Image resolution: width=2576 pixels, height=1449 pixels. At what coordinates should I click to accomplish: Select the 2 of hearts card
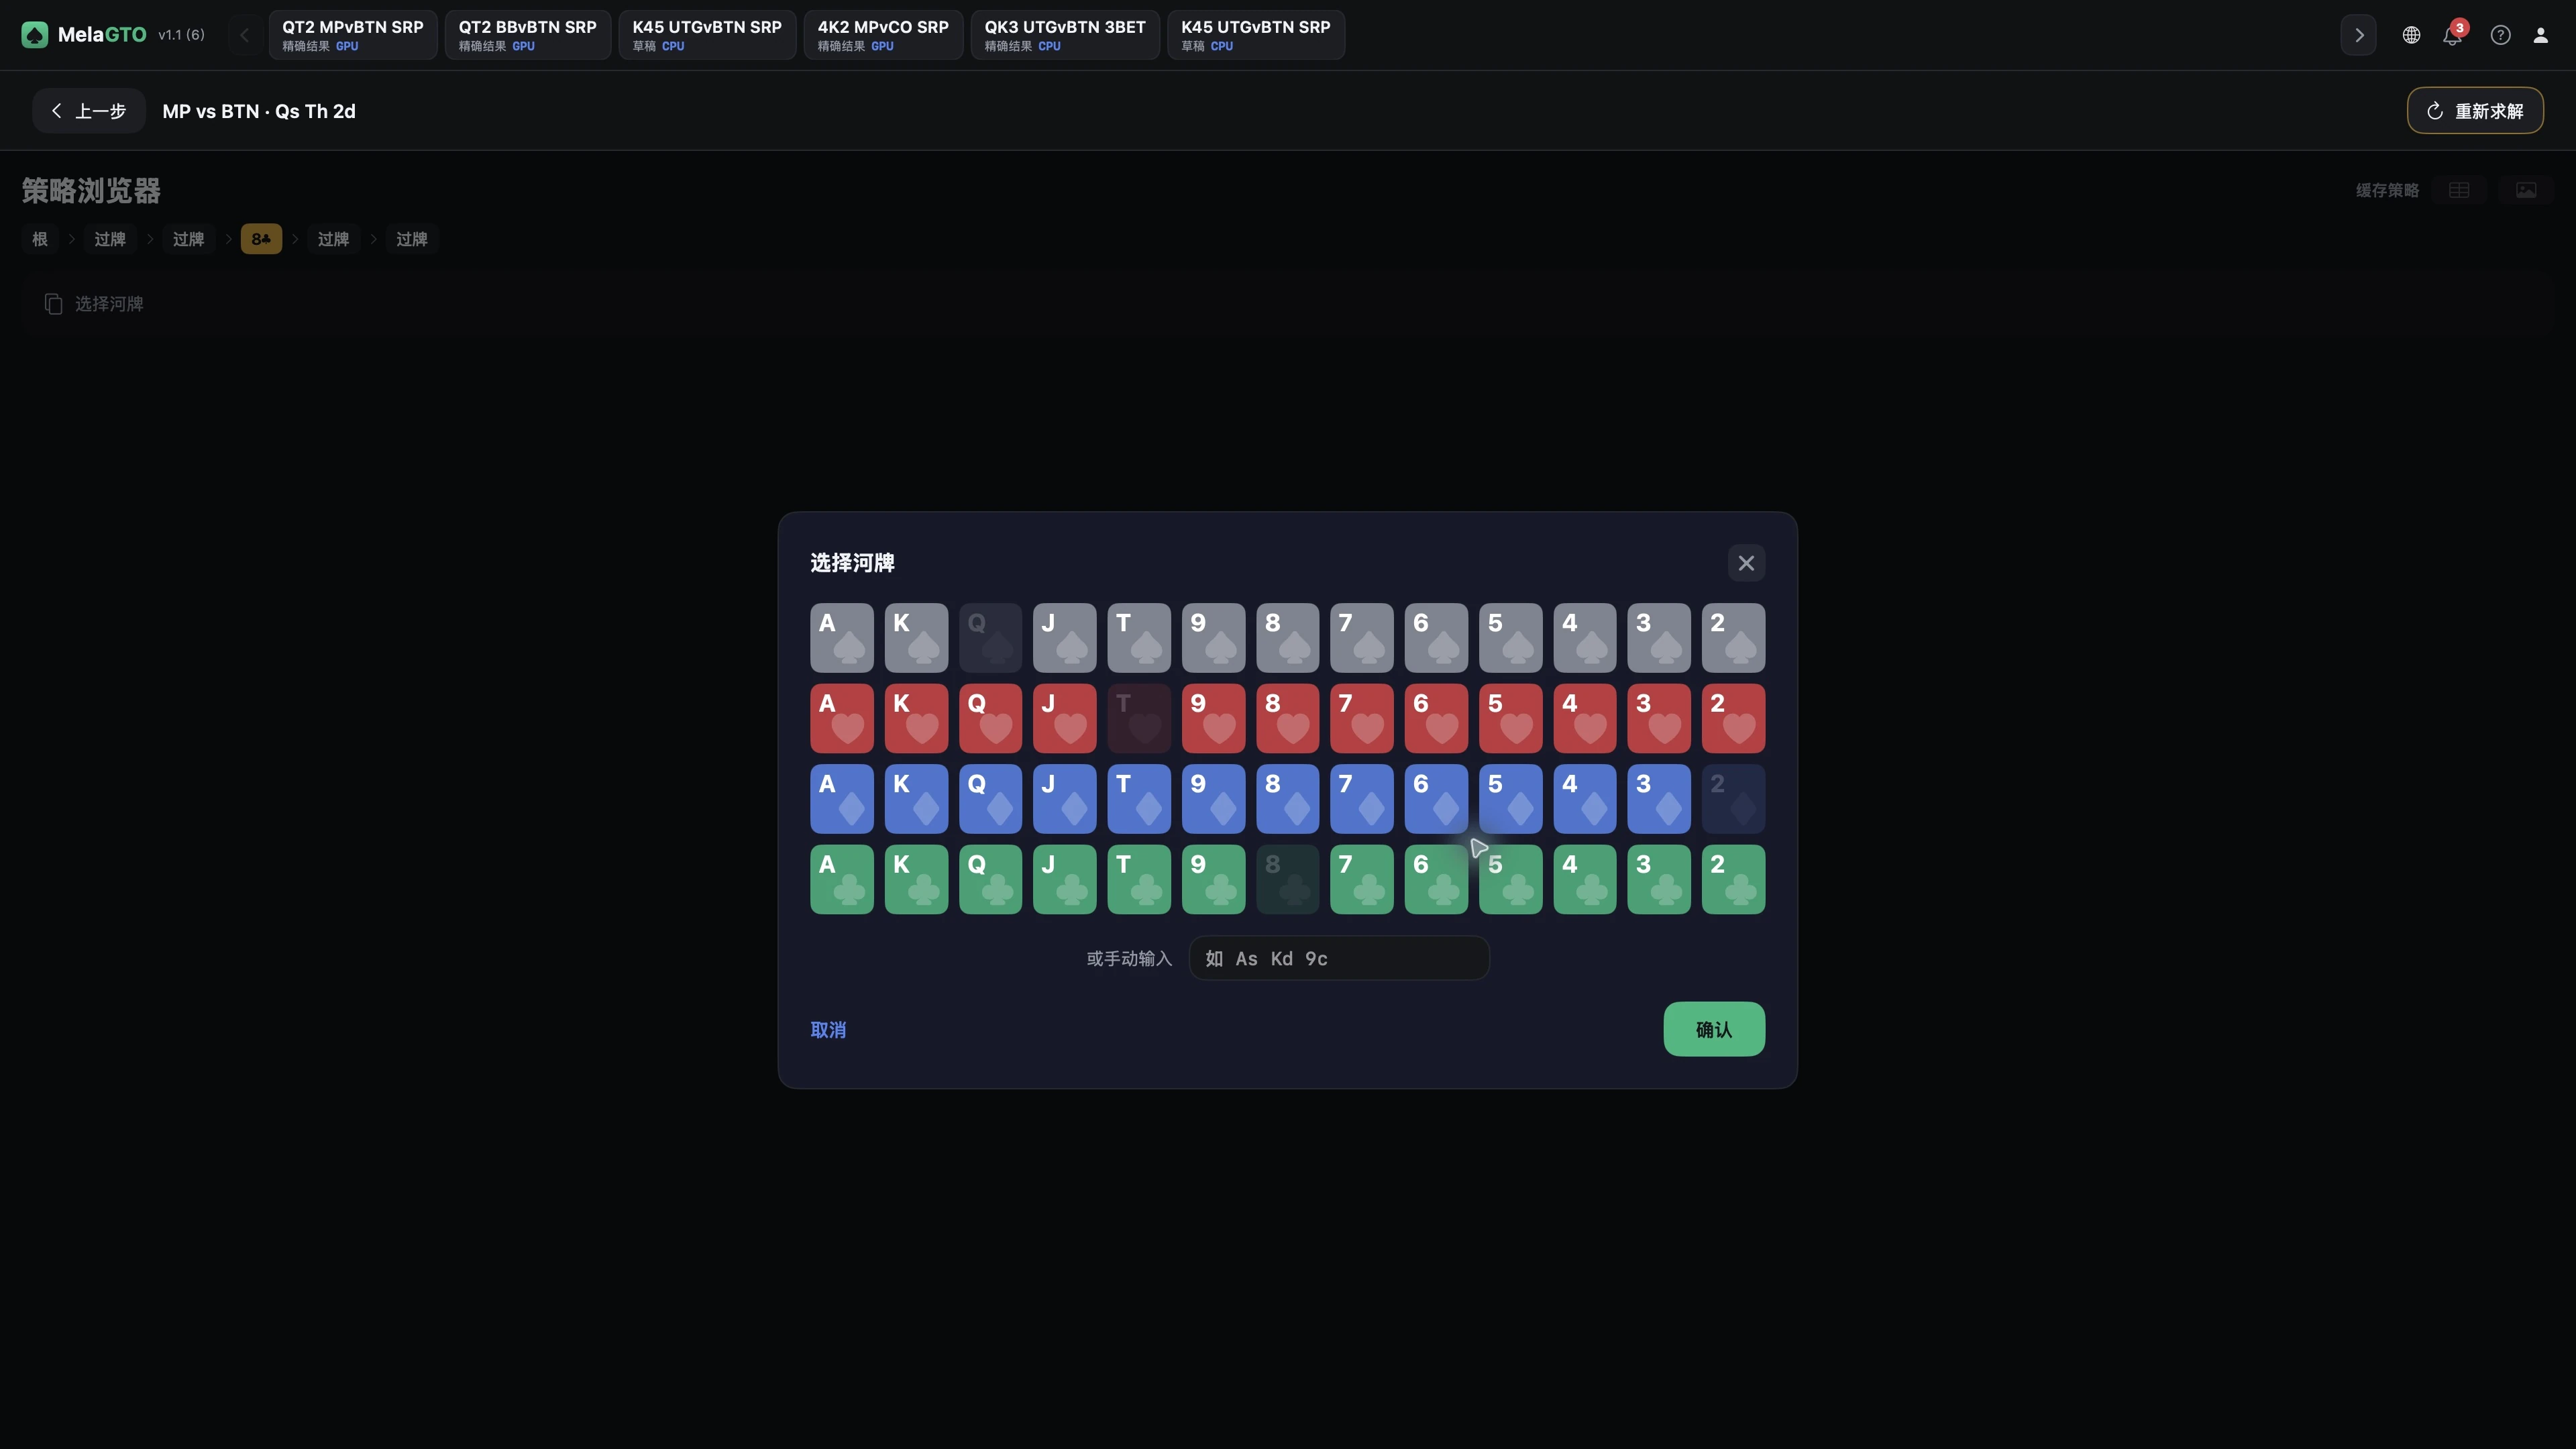pos(1733,718)
